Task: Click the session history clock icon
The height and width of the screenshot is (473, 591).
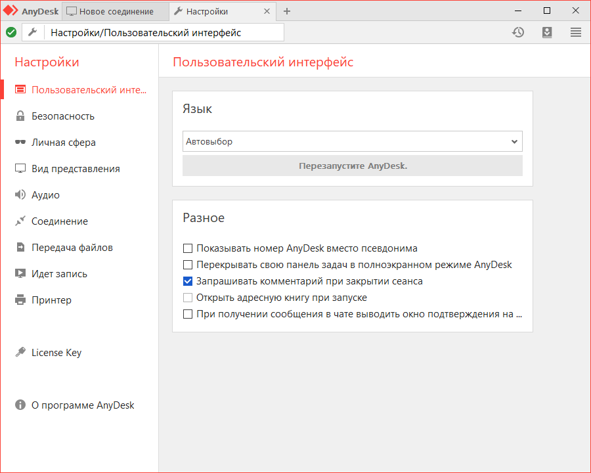Action: tap(518, 32)
